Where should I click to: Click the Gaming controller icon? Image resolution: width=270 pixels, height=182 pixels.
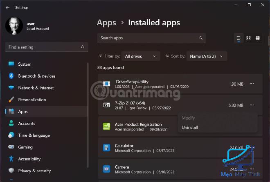tap(11, 147)
